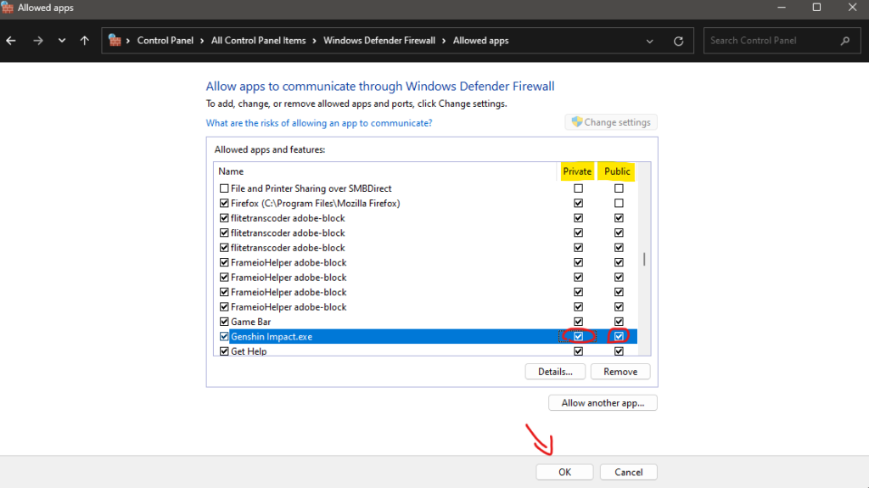This screenshot has width=869, height=488.
Task: Uncheck Firefox app checkbox
Action: [224, 204]
